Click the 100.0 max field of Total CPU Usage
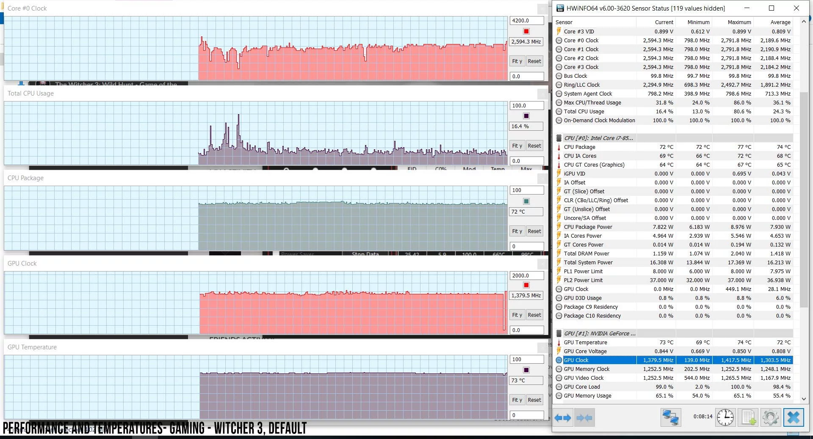 (526, 105)
